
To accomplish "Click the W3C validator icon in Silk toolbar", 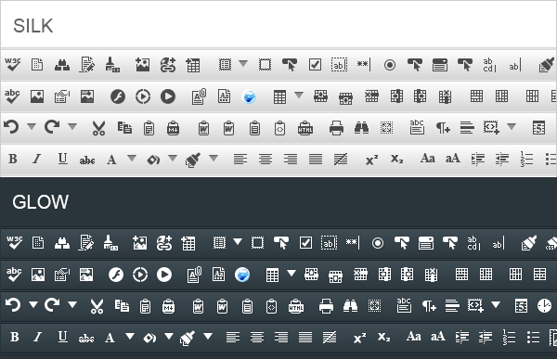I will coord(12,65).
